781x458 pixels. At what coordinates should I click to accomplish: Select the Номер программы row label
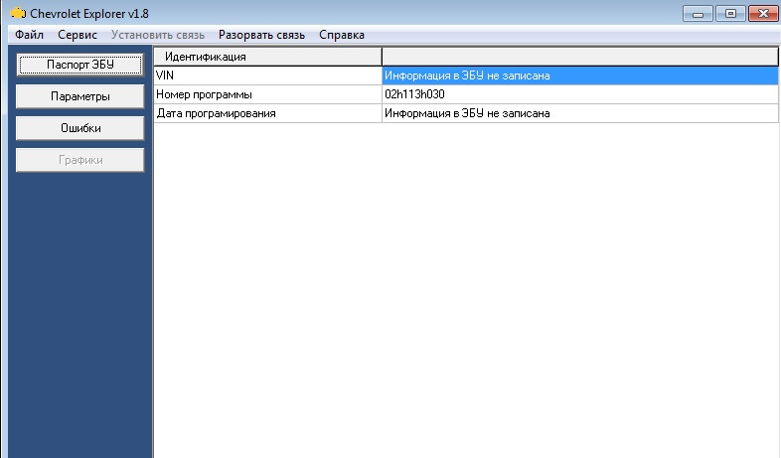click(267, 94)
